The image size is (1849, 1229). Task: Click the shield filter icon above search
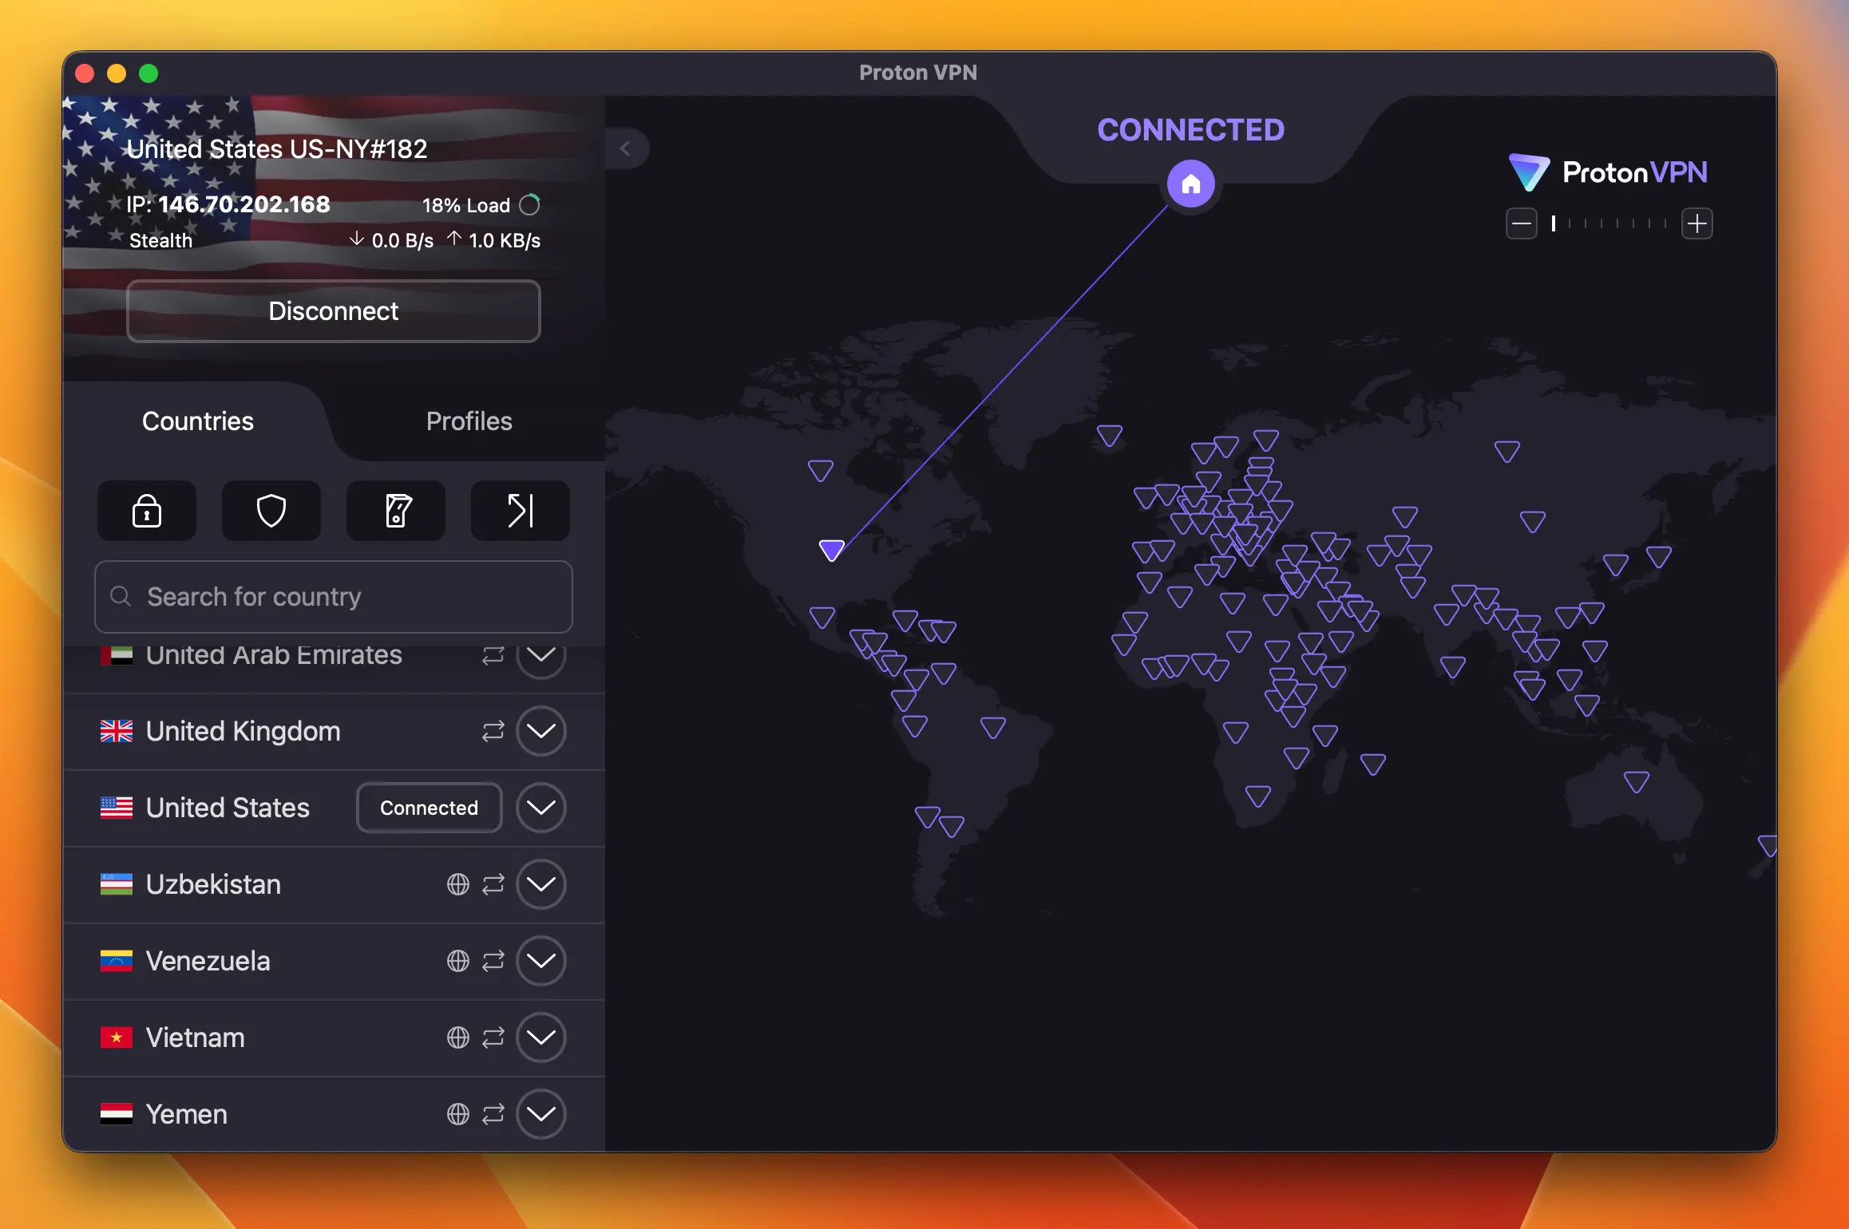pyautogui.click(x=271, y=511)
